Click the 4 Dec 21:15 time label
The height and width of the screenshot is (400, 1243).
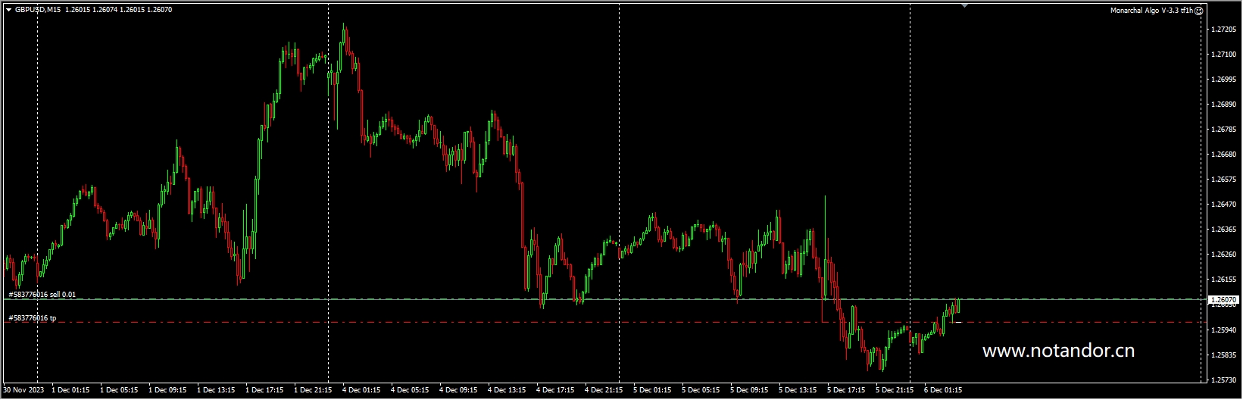(x=604, y=391)
